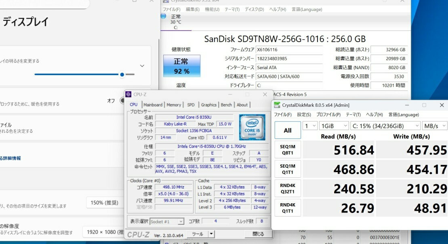Open the 設定(S) menu in CrystalDiskMark
Image resolution: width=448 pixels, height=244 pixels.
point(304,115)
